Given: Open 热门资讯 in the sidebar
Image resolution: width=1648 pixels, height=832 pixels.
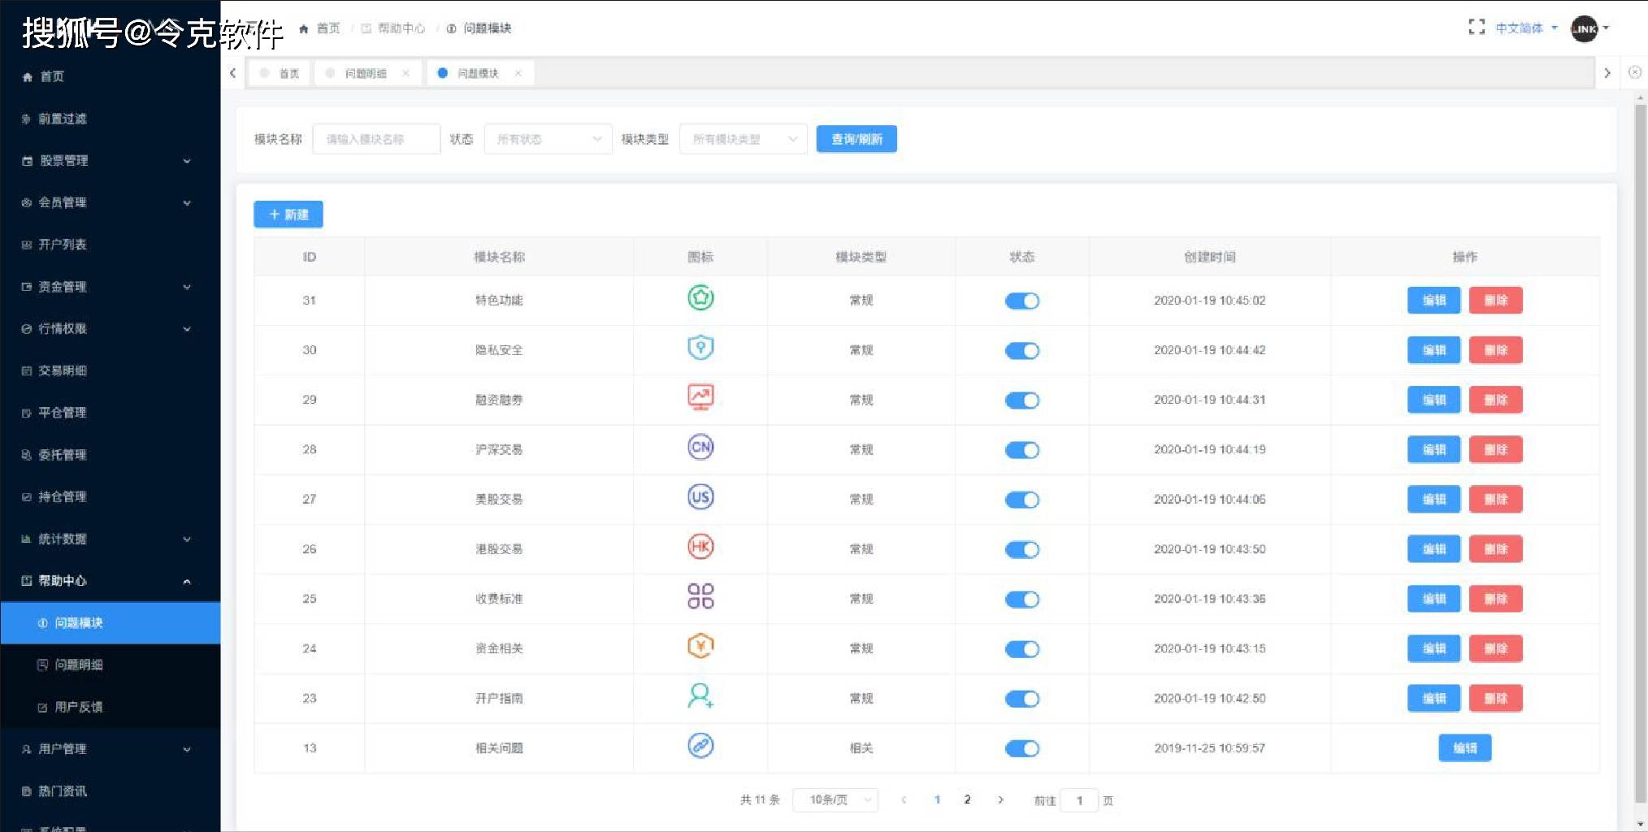Looking at the screenshot, I should point(111,791).
